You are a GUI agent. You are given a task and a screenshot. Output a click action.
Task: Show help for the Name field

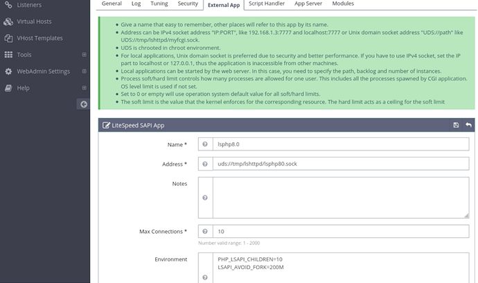point(205,144)
